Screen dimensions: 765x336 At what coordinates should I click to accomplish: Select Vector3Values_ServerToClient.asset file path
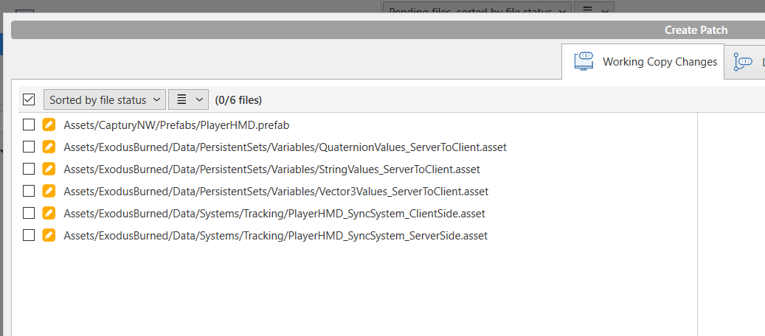[x=276, y=191]
